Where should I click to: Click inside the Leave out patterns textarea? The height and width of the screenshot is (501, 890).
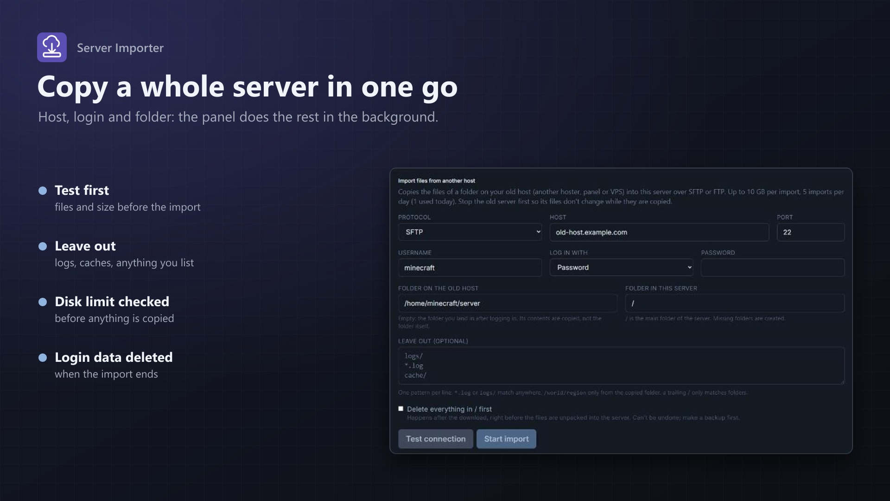pyautogui.click(x=621, y=366)
